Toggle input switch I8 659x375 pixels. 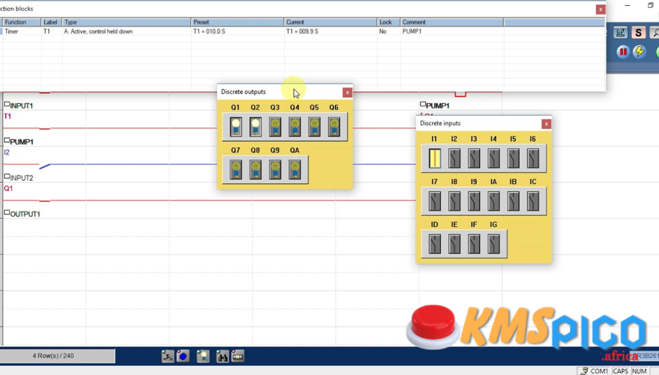454,201
